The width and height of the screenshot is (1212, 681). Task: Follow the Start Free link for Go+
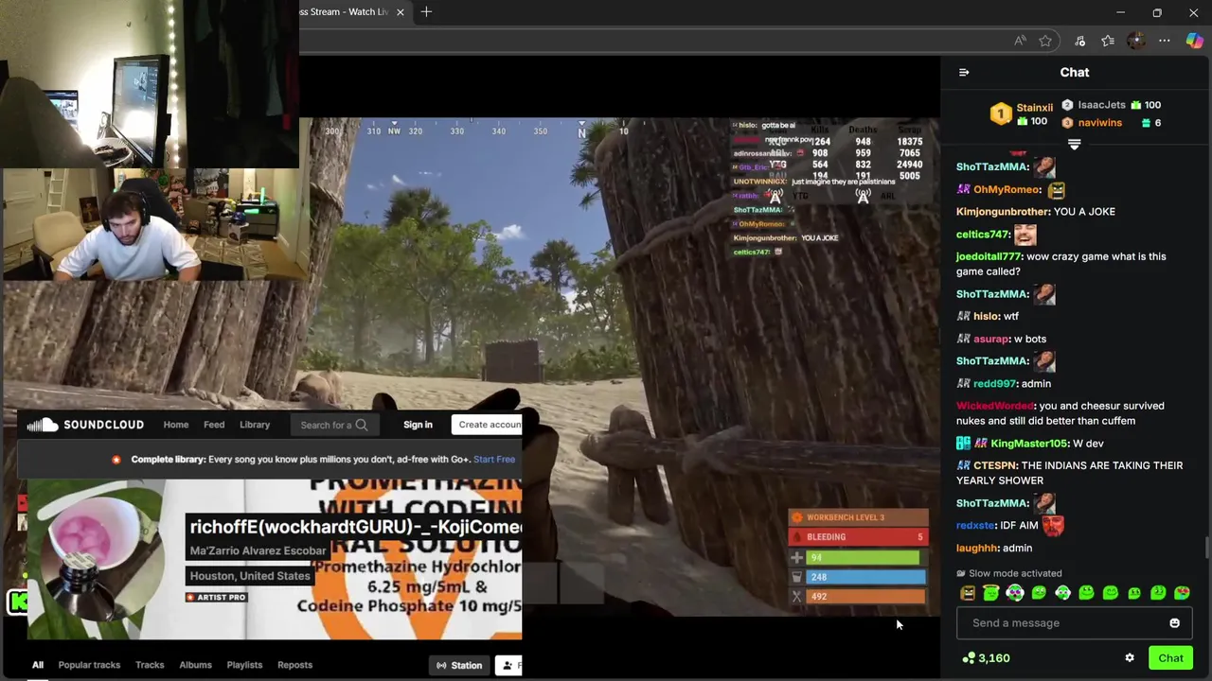(494, 460)
